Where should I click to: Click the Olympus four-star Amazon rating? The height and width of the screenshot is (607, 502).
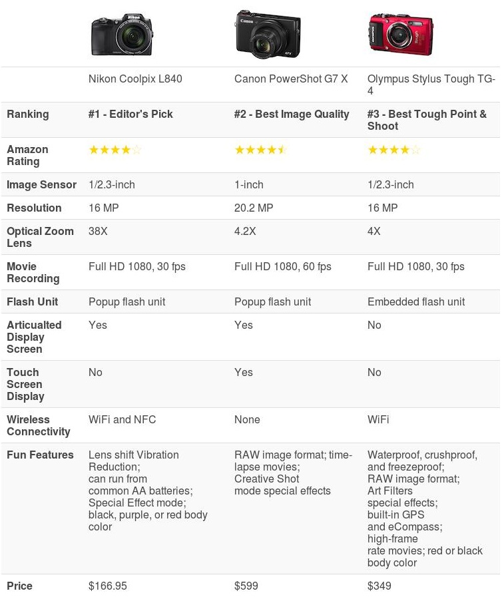point(394,150)
